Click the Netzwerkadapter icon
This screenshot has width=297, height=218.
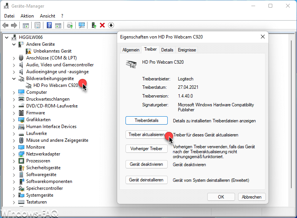pyautogui.click(x=21, y=154)
